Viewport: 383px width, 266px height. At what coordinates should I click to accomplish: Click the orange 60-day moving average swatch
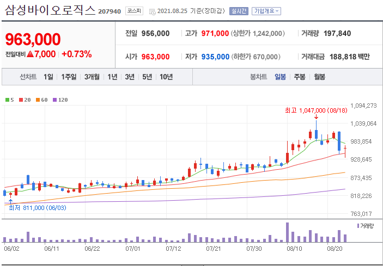(38, 100)
